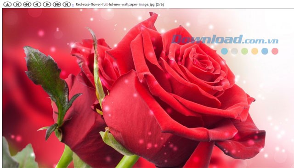This screenshot has height=168, width=294.
Task: Go to the previous image
Action: [x=37, y=4]
